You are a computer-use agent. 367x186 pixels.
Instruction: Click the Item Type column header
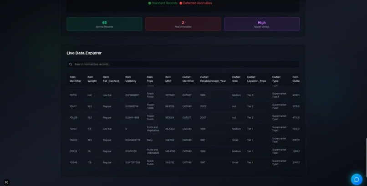pyautogui.click(x=150, y=79)
